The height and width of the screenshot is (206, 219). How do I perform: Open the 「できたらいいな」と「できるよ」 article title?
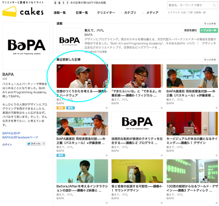point(136,93)
